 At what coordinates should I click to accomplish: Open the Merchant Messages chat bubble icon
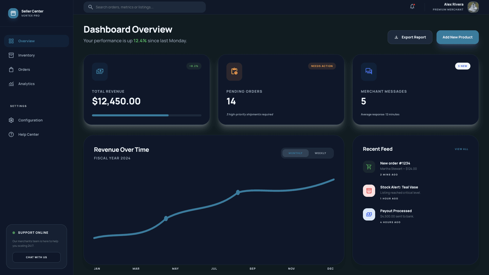(369, 72)
